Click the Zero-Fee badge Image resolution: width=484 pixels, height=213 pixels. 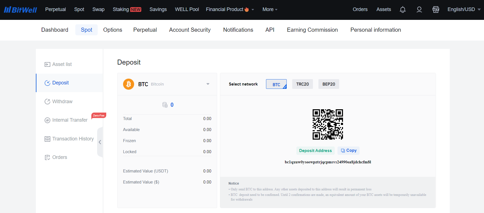[x=99, y=115]
